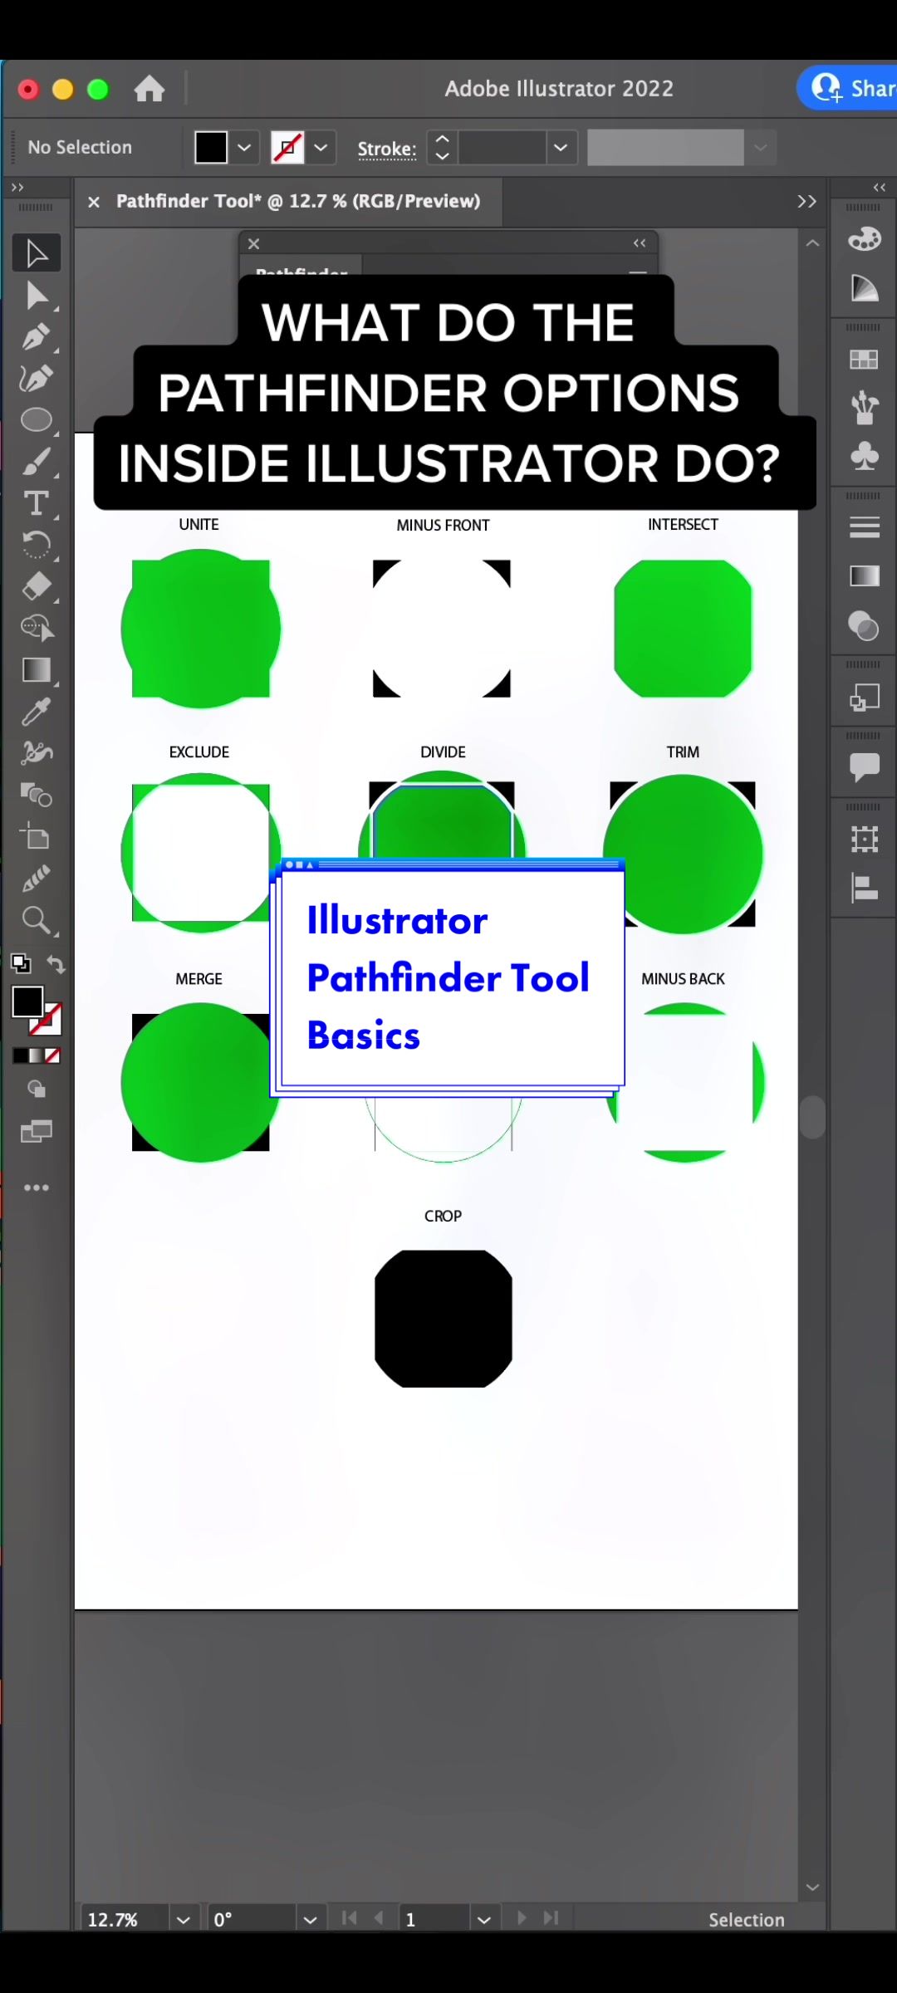Open the Align panel
Viewport: 897px width, 1993px height.
click(865, 888)
